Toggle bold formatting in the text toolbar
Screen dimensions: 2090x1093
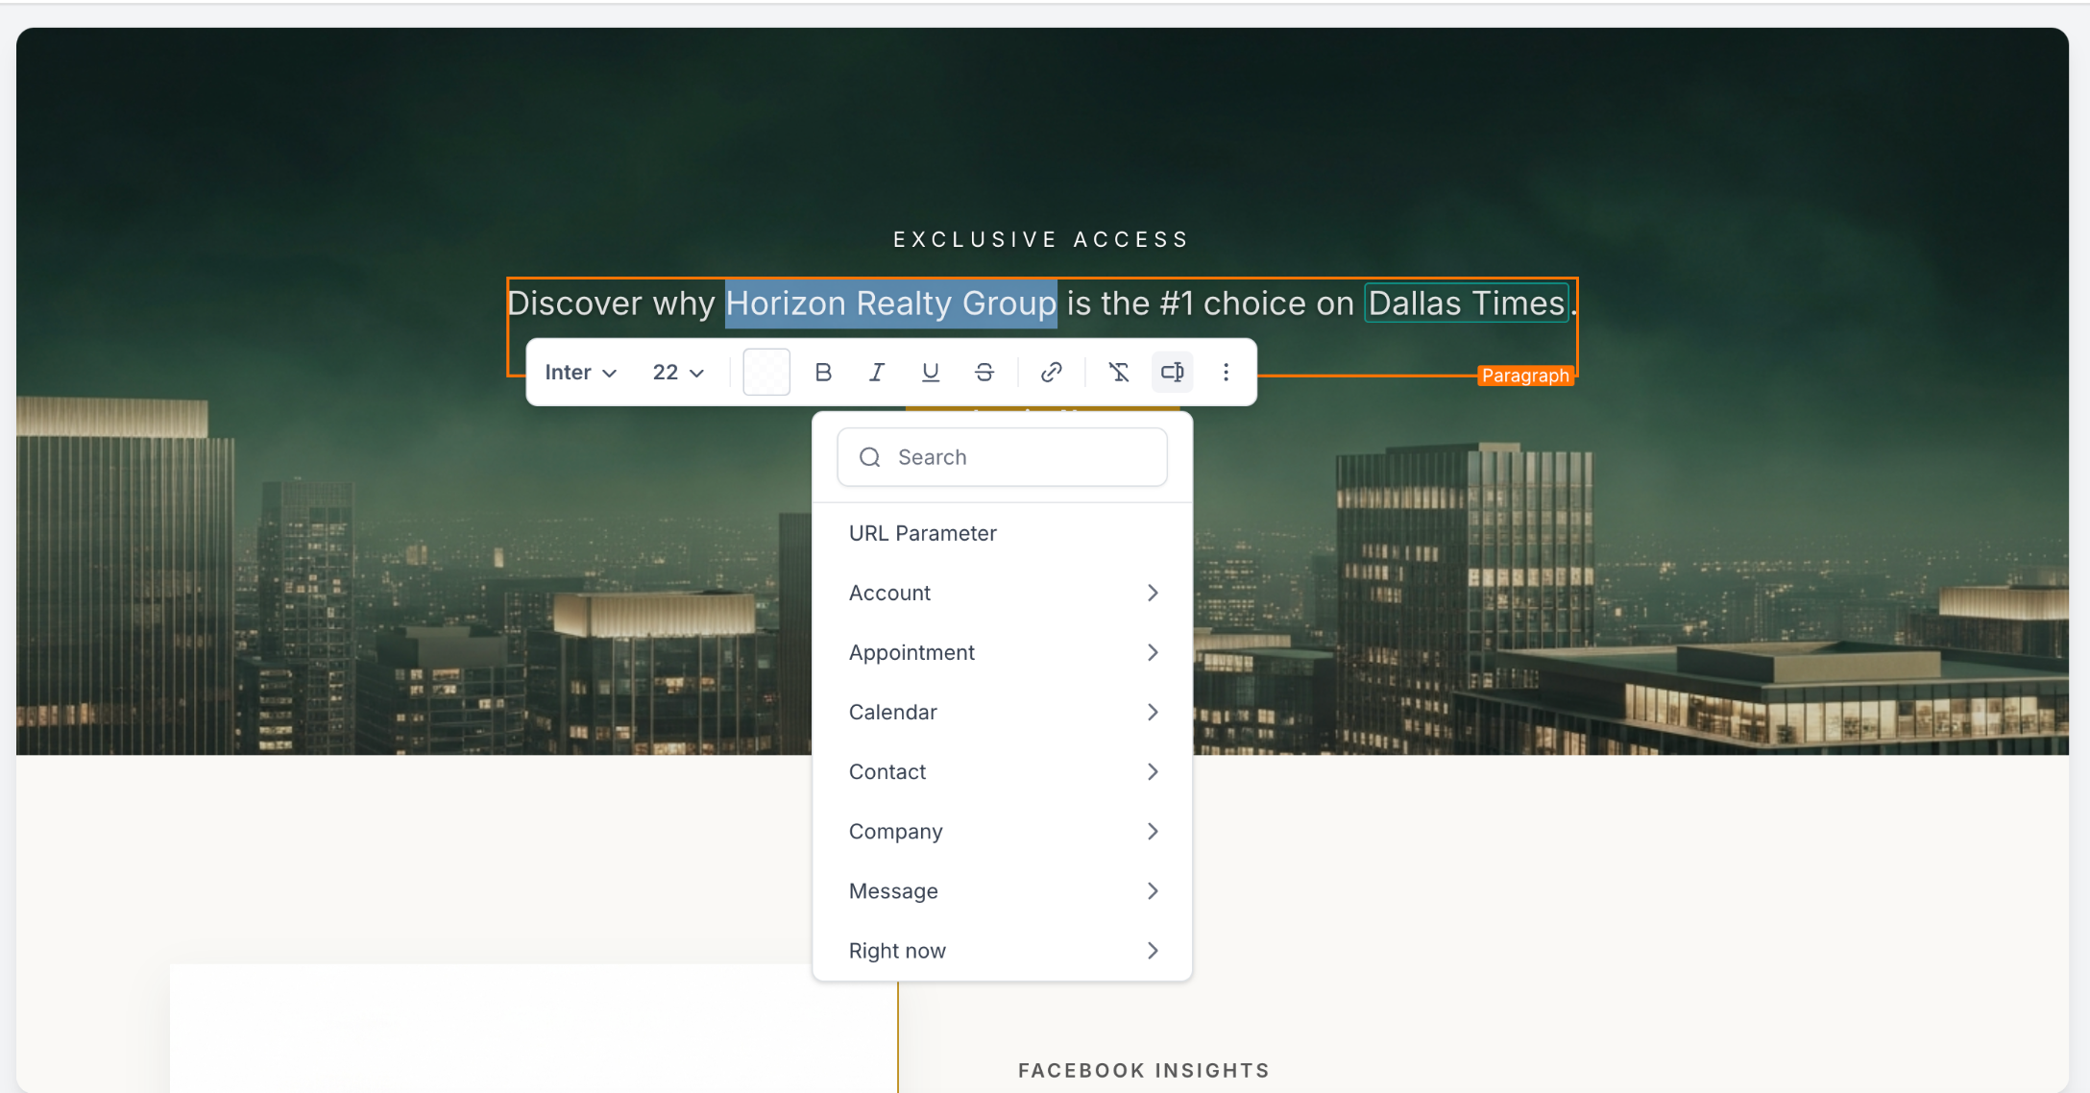pos(823,373)
